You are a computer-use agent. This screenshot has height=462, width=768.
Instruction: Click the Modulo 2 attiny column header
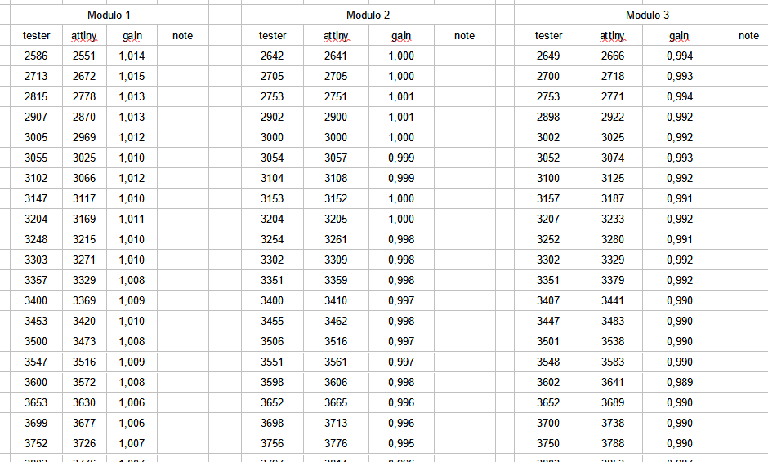[x=336, y=36]
